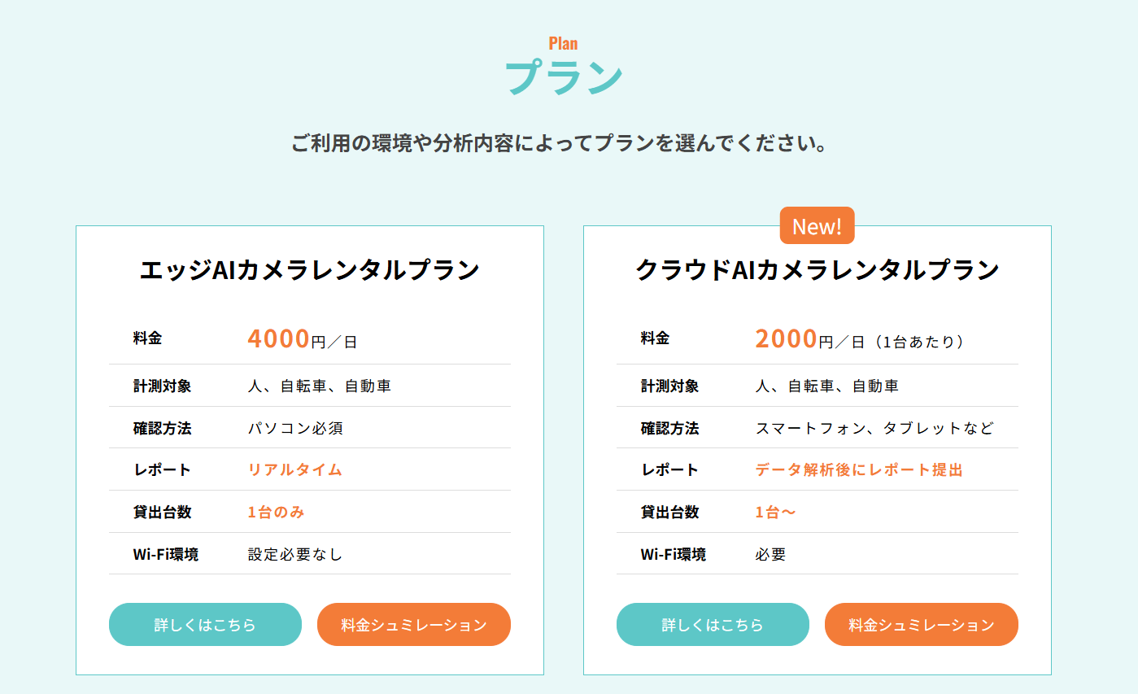Click the small orange Plan label
Image resolution: width=1138 pixels, height=694 pixels.
[x=563, y=43]
